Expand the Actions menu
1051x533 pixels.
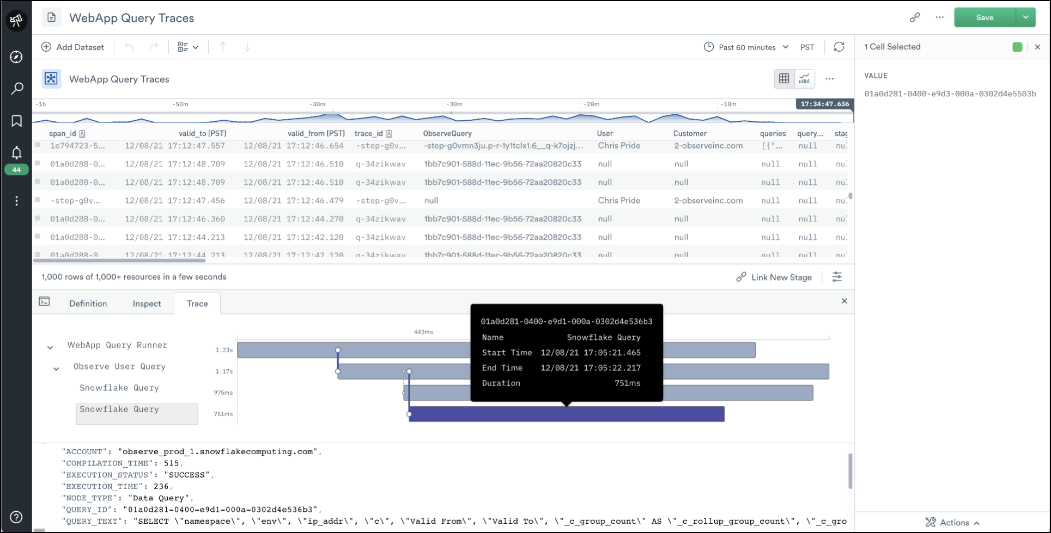click(952, 523)
